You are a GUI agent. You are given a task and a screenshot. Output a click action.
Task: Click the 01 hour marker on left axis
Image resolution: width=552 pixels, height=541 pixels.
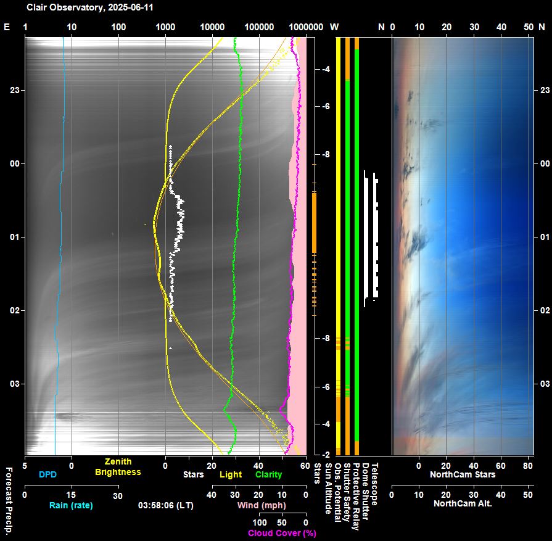14,237
